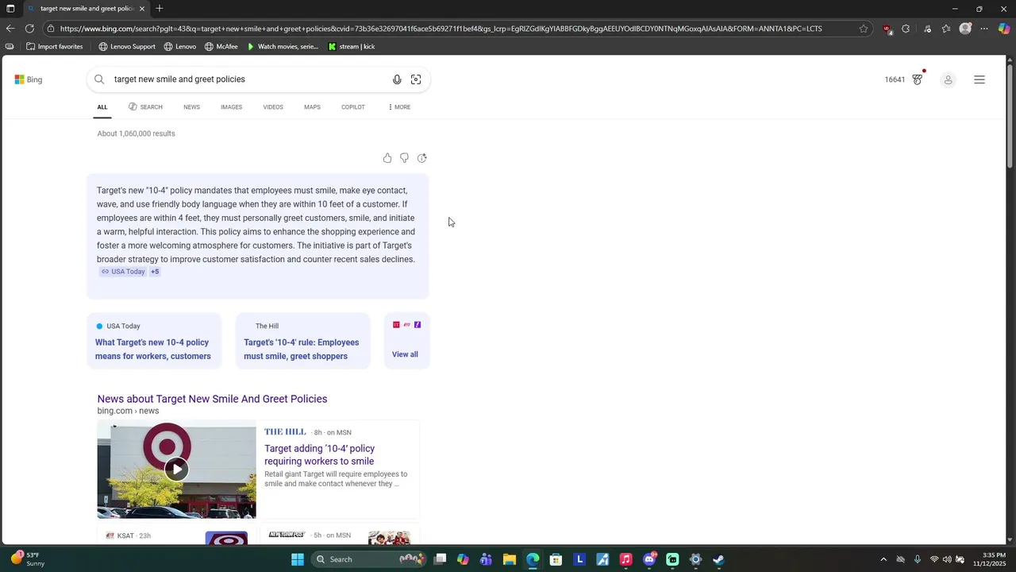Click the taskbar Search box

click(369, 559)
